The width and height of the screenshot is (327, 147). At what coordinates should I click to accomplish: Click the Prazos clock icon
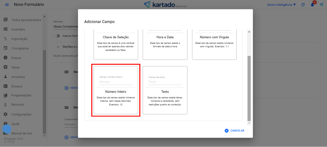(x=6, y=58)
